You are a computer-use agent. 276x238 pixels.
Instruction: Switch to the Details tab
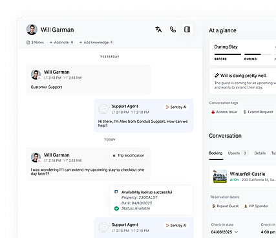click(x=260, y=153)
